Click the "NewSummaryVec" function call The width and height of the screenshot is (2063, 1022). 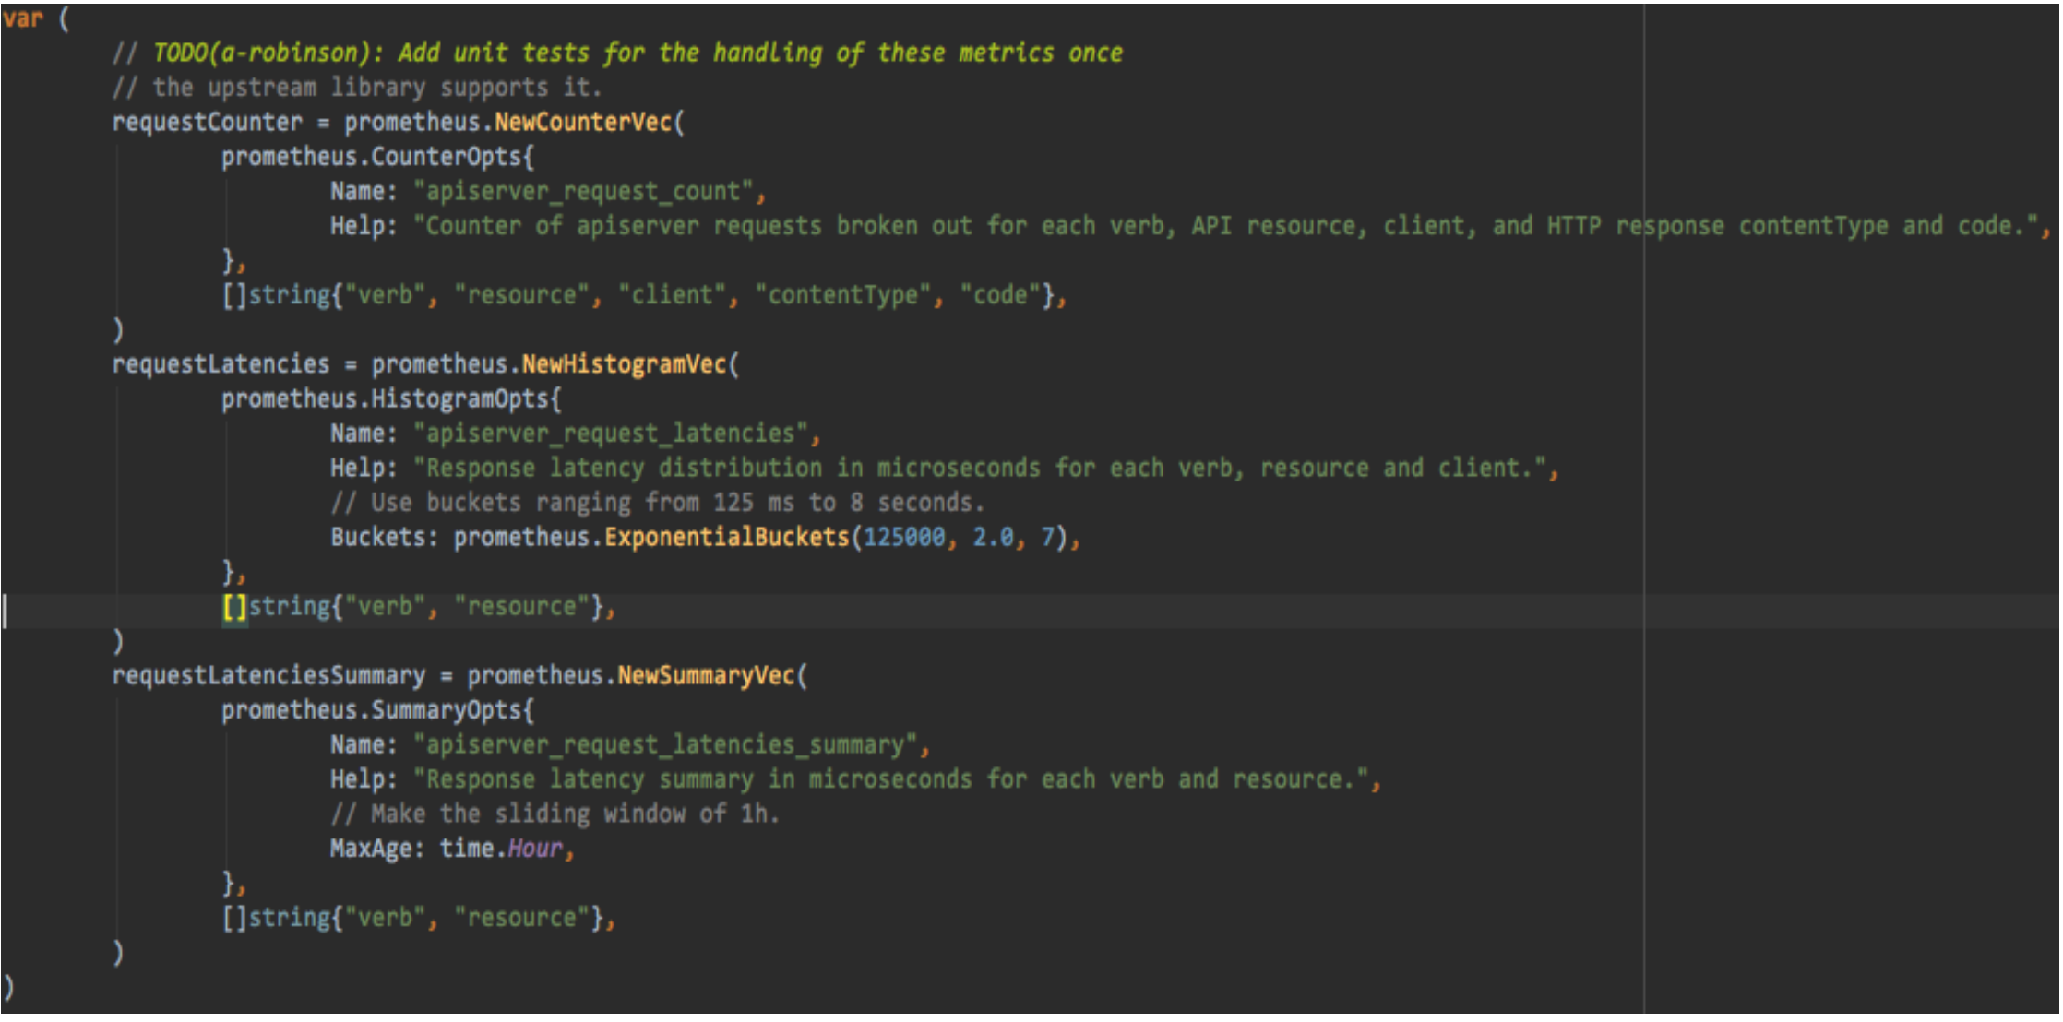[x=707, y=676]
